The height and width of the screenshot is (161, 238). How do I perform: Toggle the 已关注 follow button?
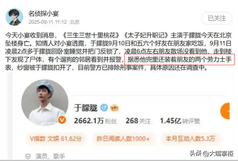216,18
